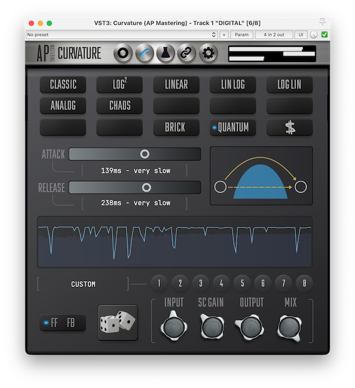Viewport: 355px width, 388px height.
Task: Select the LIN LOG curve mode
Action: click(x=233, y=84)
